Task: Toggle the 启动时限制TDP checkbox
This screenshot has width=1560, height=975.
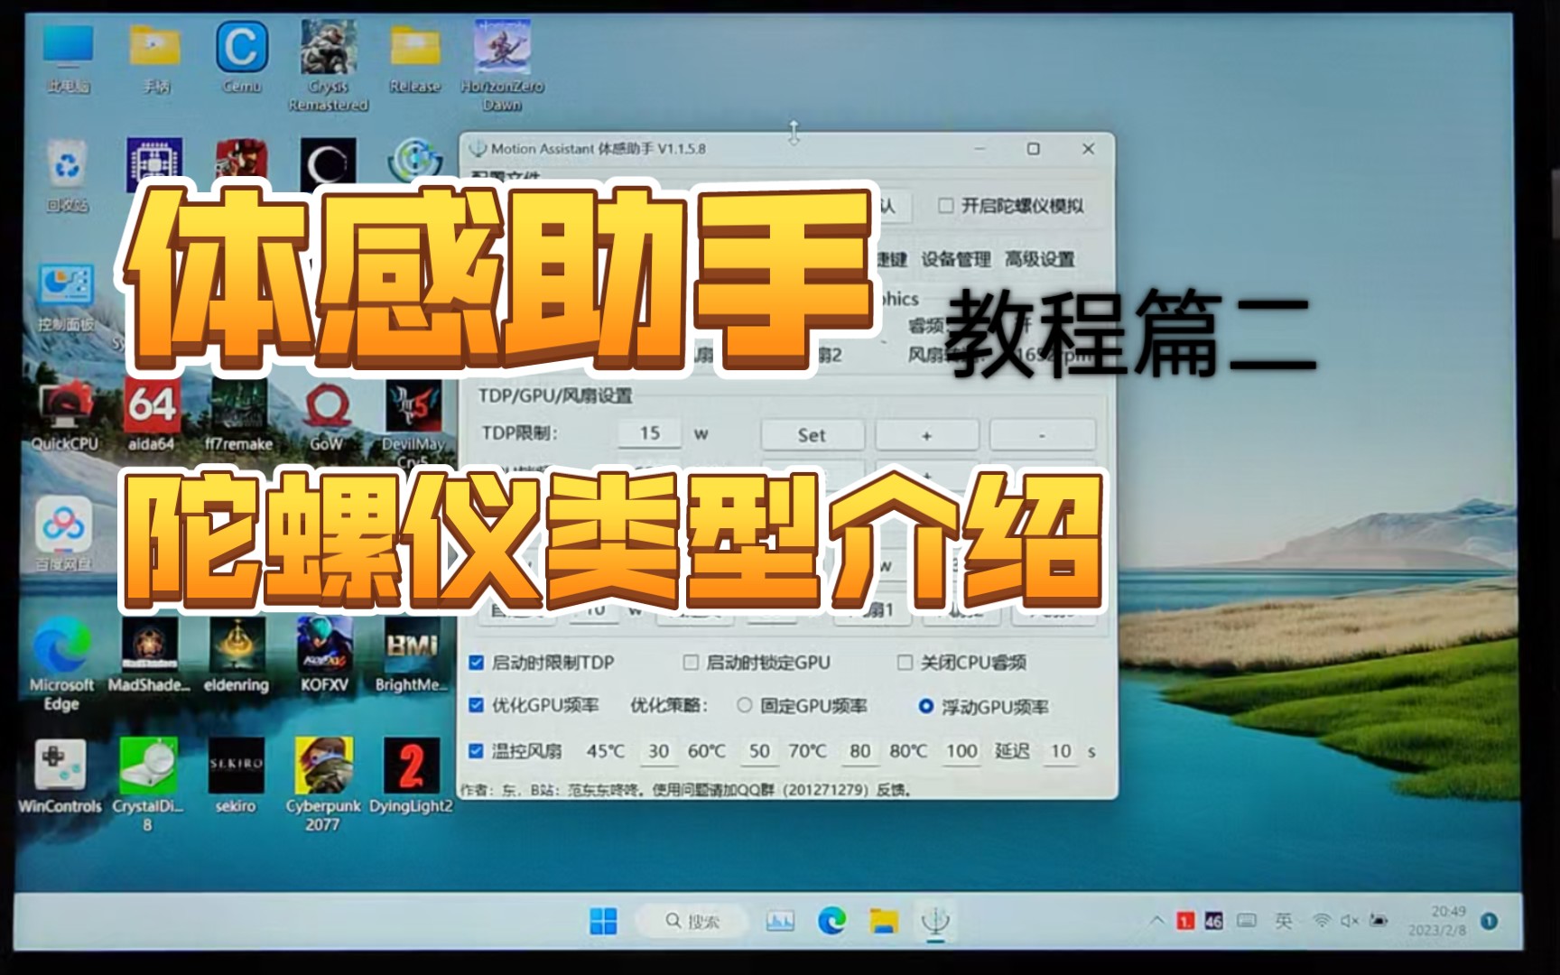Action: click(477, 663)
